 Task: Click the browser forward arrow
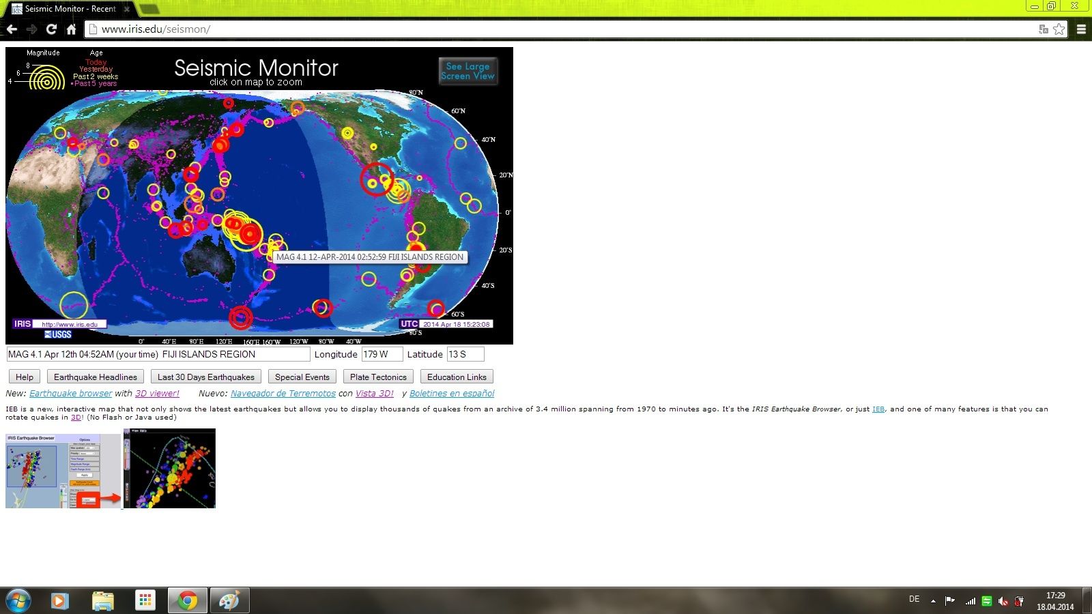[31, 29]
